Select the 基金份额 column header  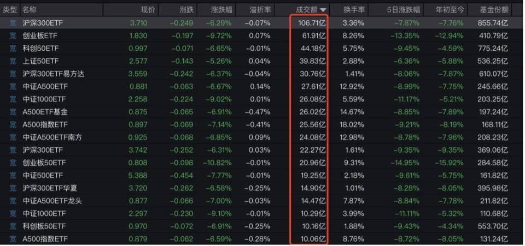point(494,10)
